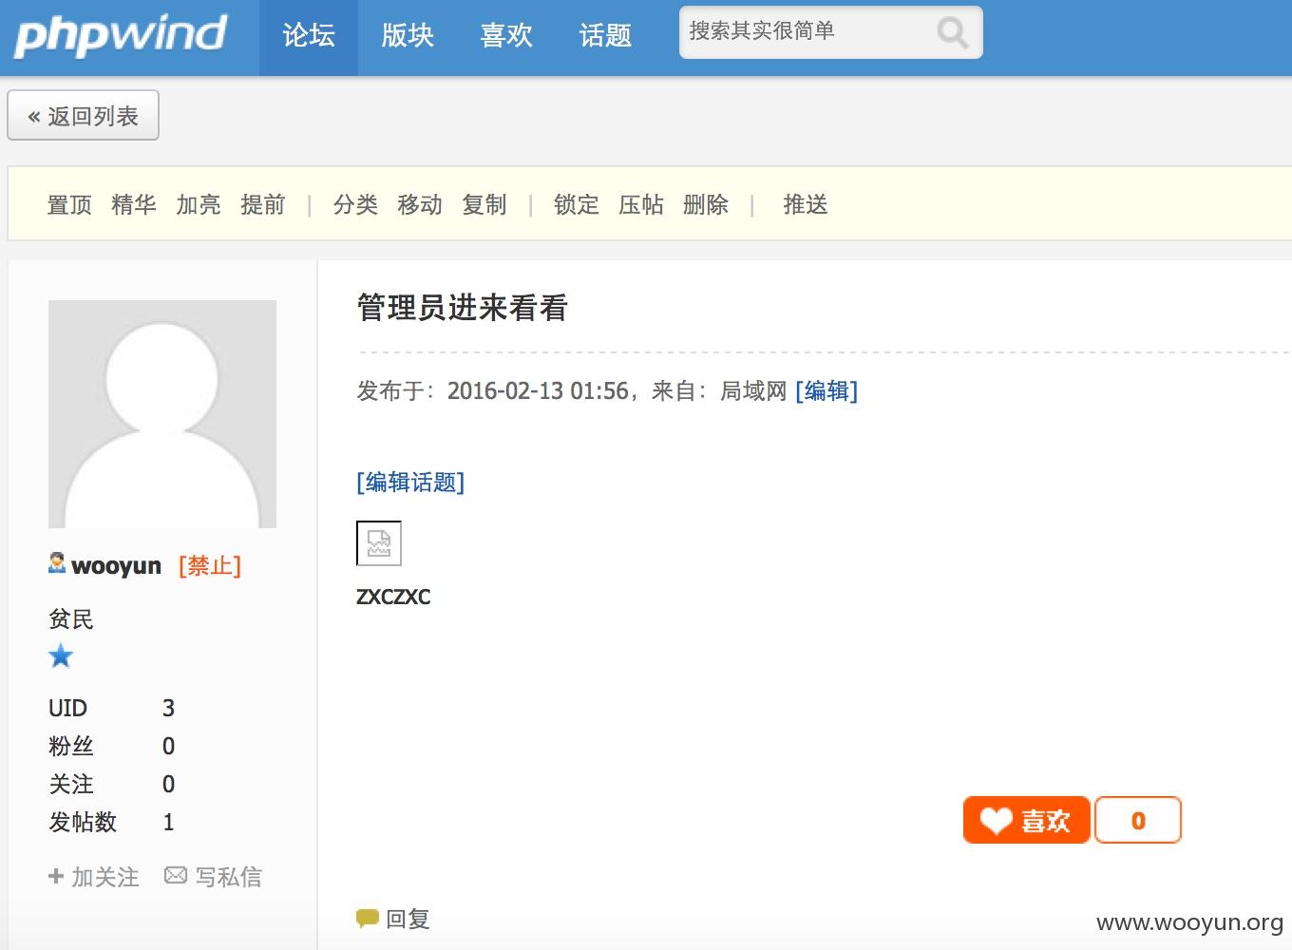Open the 论坛 navigation tab

(309, 36)
